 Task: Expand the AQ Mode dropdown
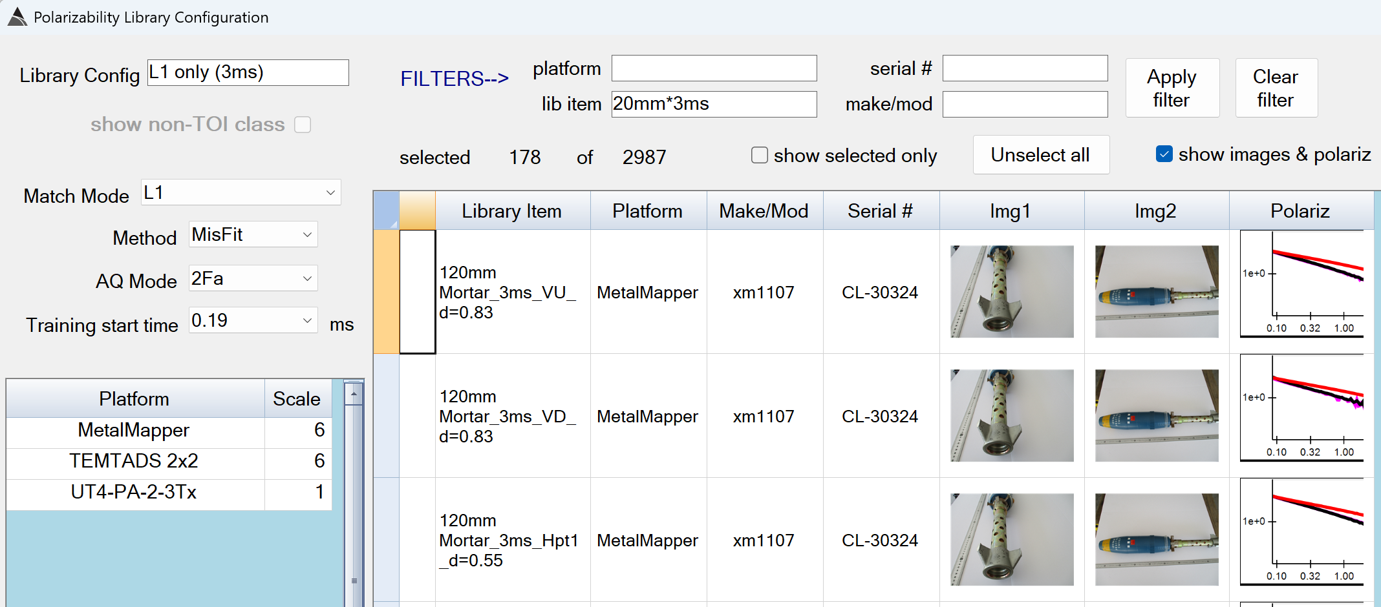point(307,278)
